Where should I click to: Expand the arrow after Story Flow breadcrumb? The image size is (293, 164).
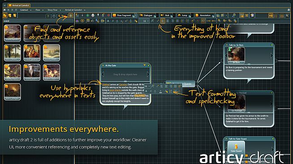coord(60,10)
